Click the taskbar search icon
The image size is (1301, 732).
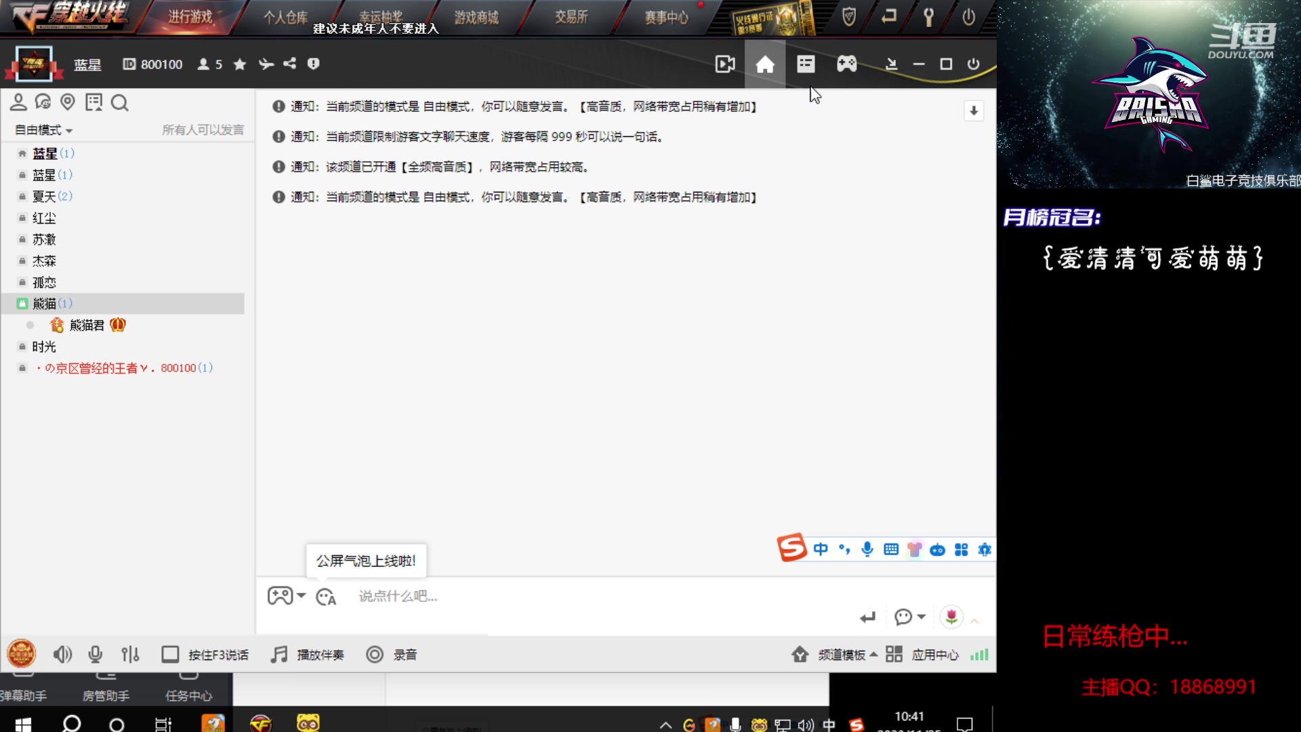point(72,724)
